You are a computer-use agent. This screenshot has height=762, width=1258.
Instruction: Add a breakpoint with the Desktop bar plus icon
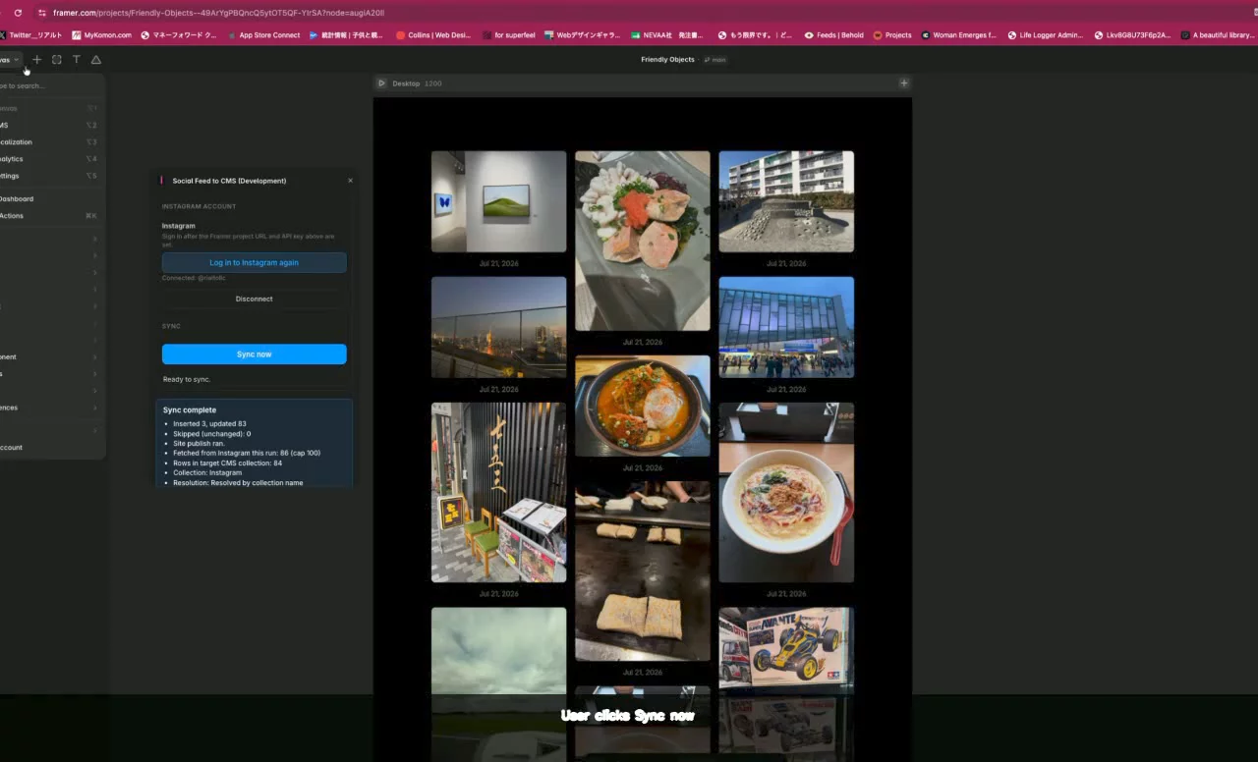[x=904, y=82]
